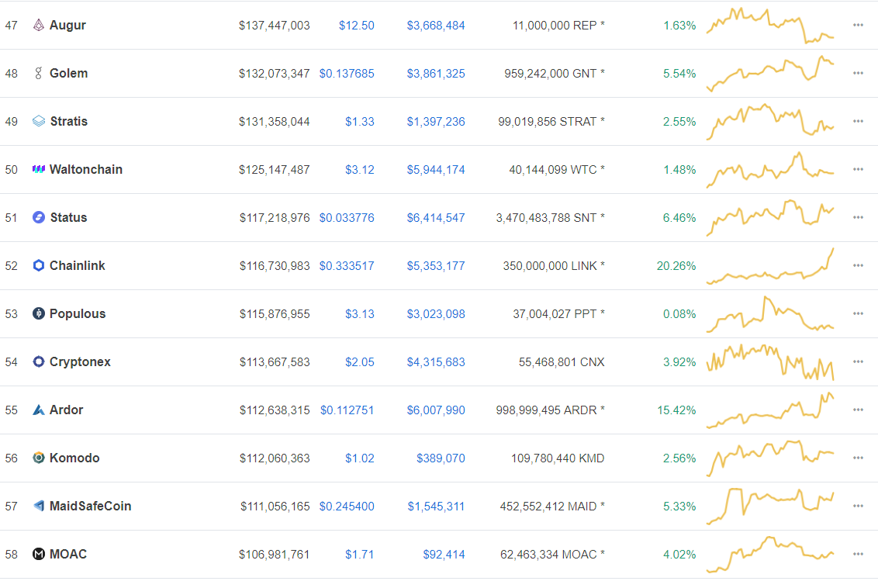The image size is (878, 581).
Task: Click Populous volume $3,023,098
Action: coord(436,313)
